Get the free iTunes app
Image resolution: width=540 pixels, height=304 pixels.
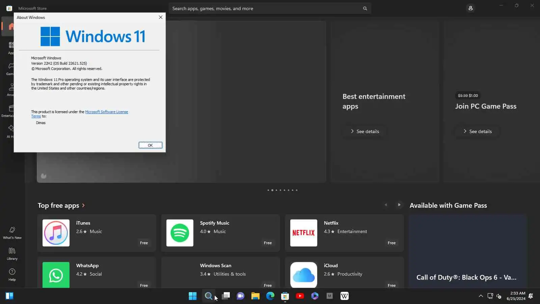click(x=144, y=243)
